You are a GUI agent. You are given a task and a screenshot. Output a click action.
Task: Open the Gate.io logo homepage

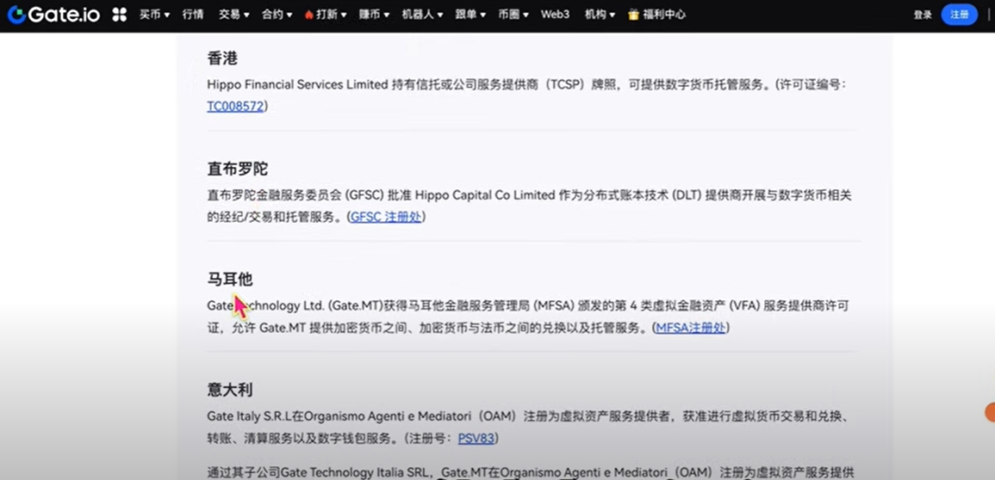point(53,15)
